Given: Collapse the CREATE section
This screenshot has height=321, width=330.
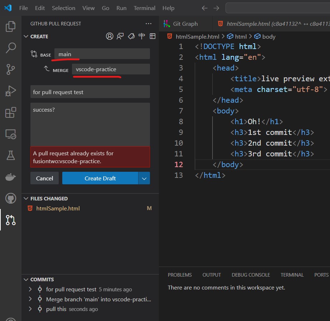Looking at the screenshot, I should coord(26,37).
